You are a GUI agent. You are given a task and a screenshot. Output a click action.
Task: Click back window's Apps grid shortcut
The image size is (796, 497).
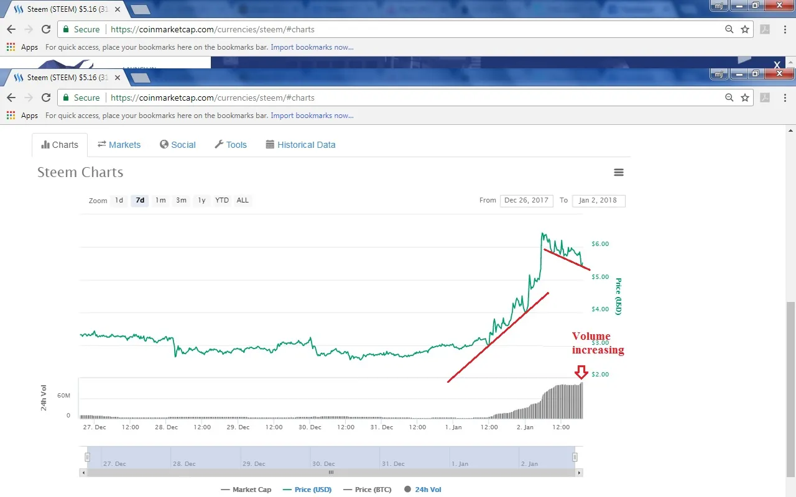(x=22, y=47)
